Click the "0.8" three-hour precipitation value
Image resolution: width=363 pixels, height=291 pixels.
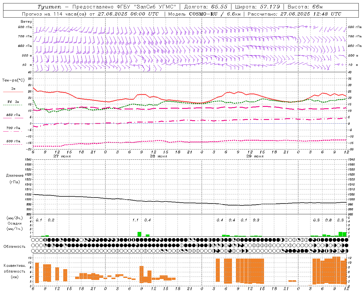pos(328,220)
